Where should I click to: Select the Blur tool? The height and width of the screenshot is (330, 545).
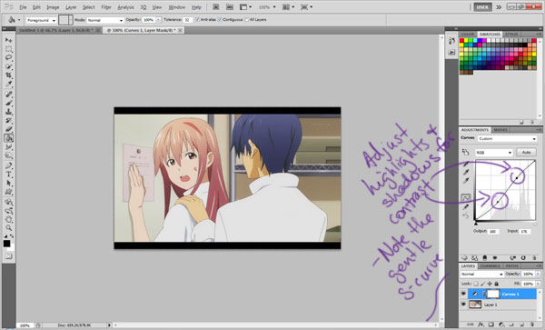9,146
